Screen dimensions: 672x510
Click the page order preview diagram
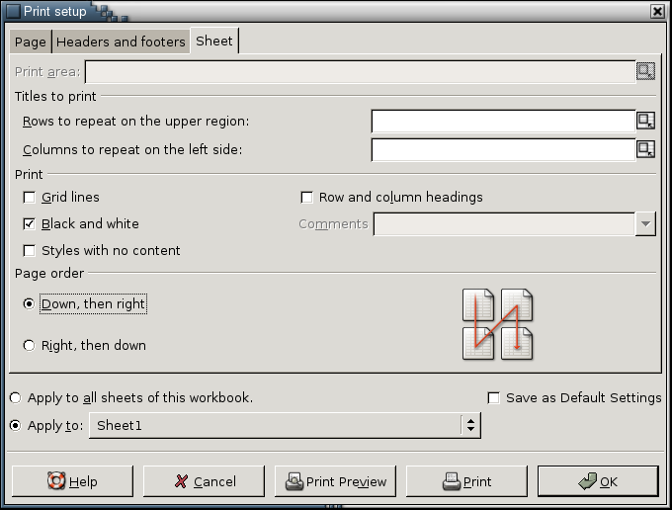(x=498, y=324)
